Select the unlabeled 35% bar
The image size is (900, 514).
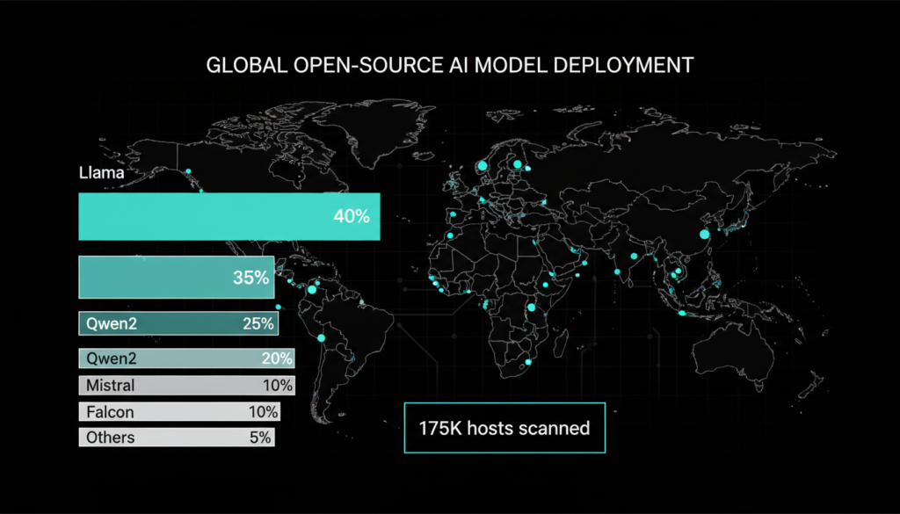click(x=176, y=278)
